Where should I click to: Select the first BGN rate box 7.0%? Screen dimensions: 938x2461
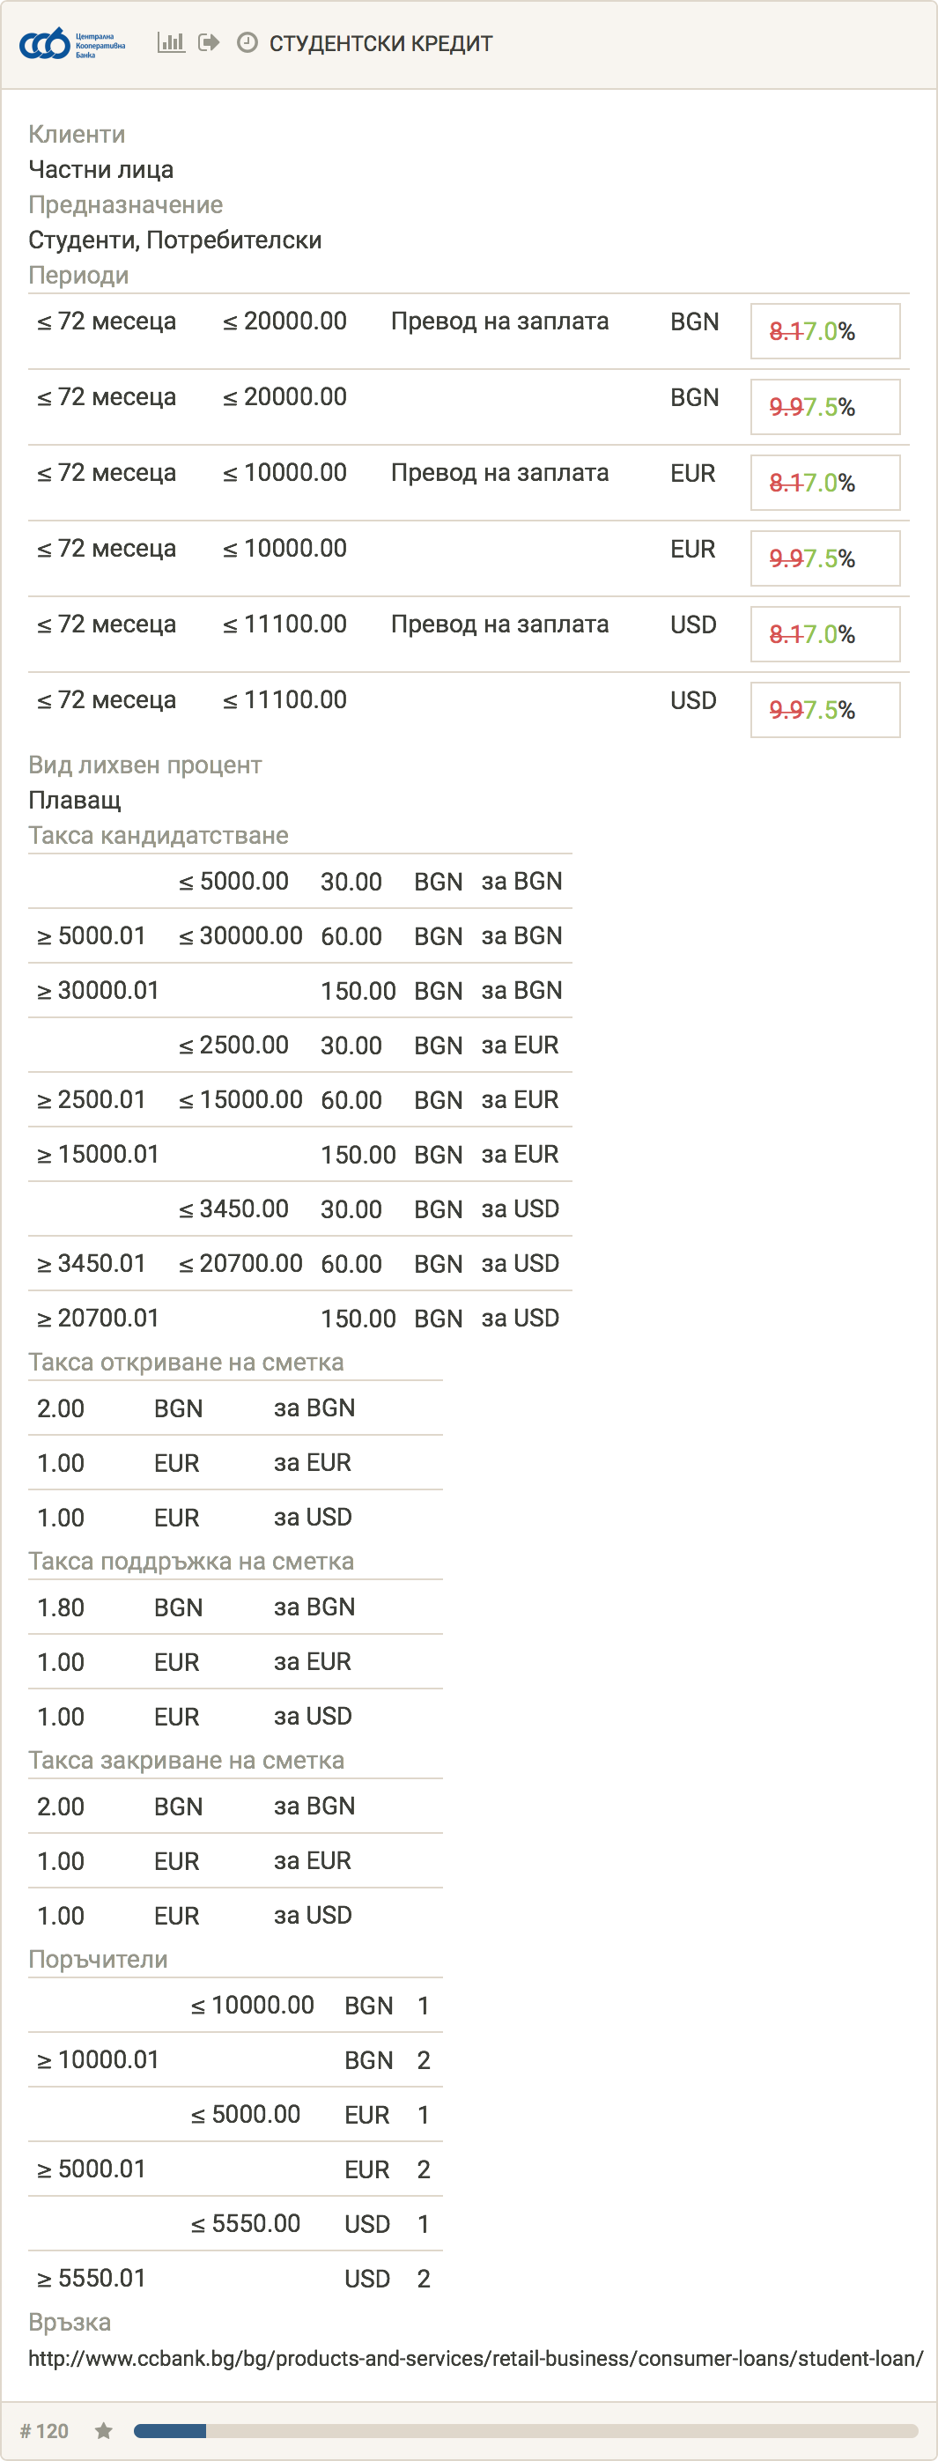pyautogui.click(x=825, y=331)
